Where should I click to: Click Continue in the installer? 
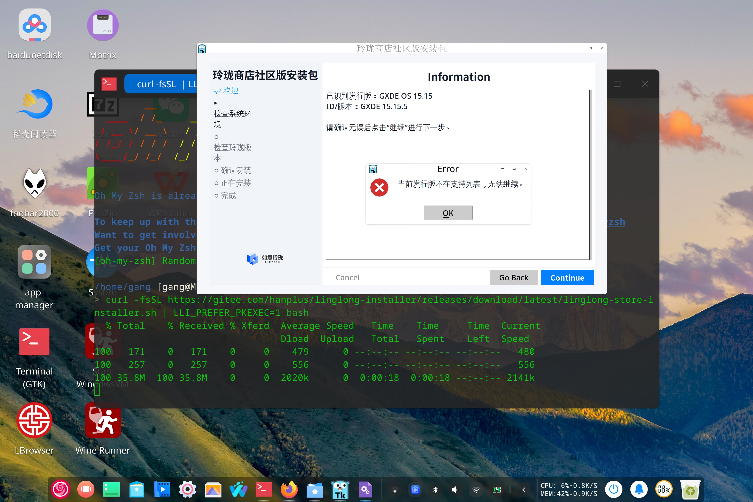pos(567,277)
